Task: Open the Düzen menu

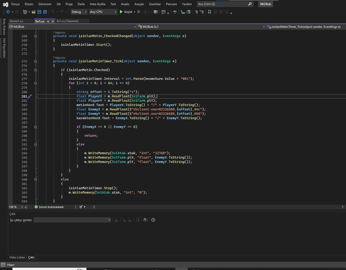Action: 29,4
